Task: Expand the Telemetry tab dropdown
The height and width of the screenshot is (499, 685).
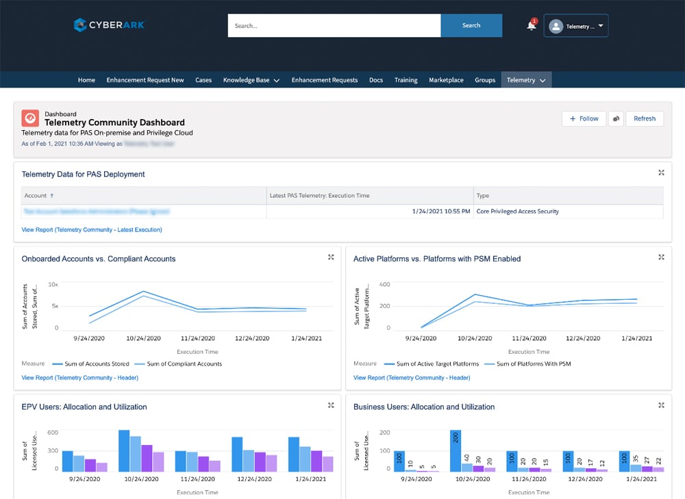Action: click(526, 80)
